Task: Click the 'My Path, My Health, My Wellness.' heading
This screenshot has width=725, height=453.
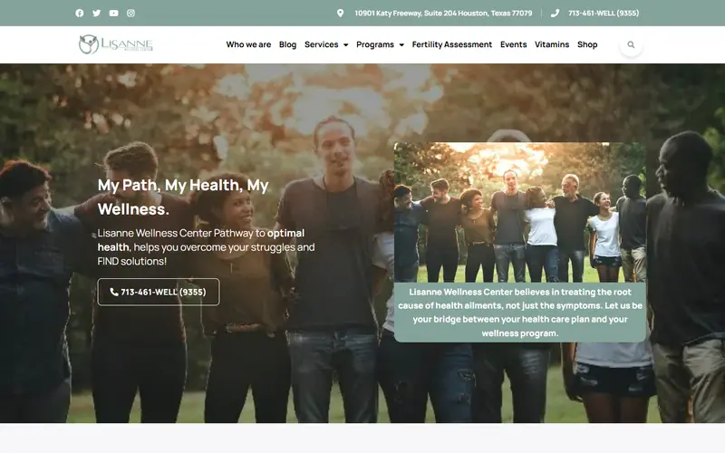Action: click(183, 197)
